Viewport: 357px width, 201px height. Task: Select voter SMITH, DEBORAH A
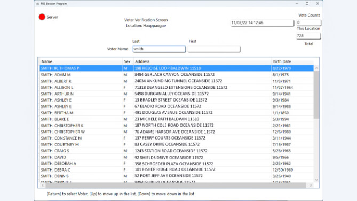tap(177, 164)
